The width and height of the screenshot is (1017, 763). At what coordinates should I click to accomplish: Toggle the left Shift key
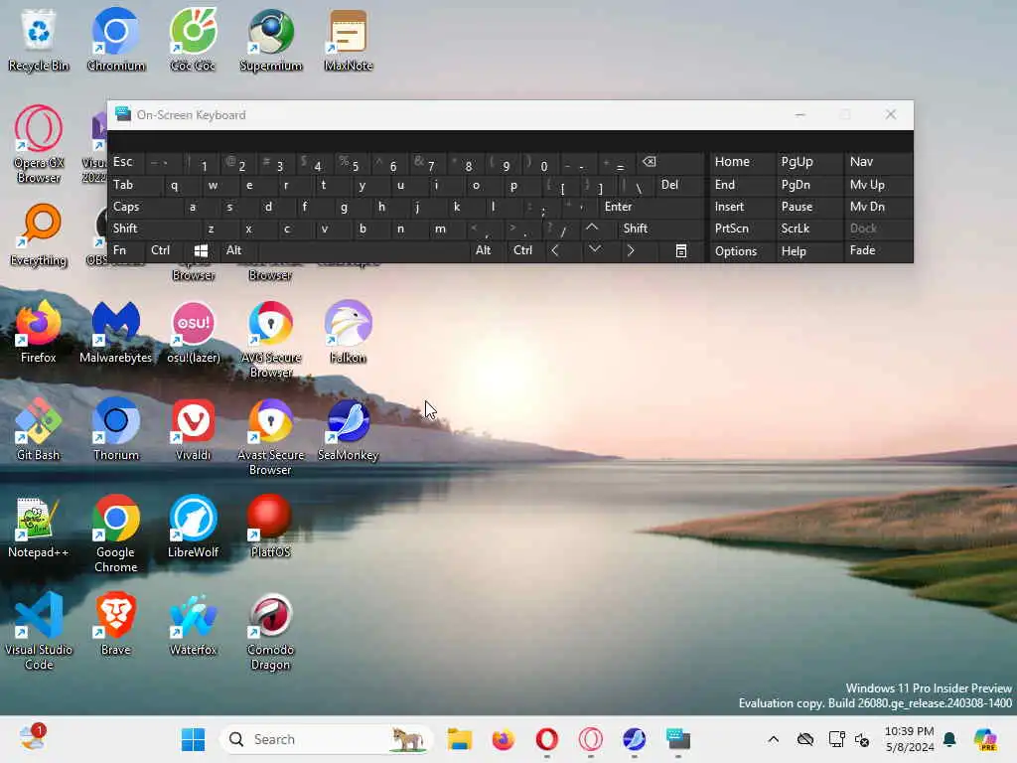[x=154, y=229]
